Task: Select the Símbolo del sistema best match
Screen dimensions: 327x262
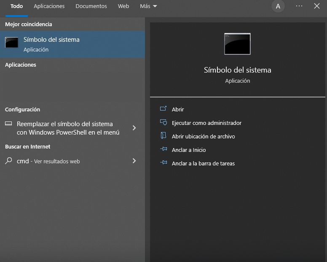Action: click(72, 44)
